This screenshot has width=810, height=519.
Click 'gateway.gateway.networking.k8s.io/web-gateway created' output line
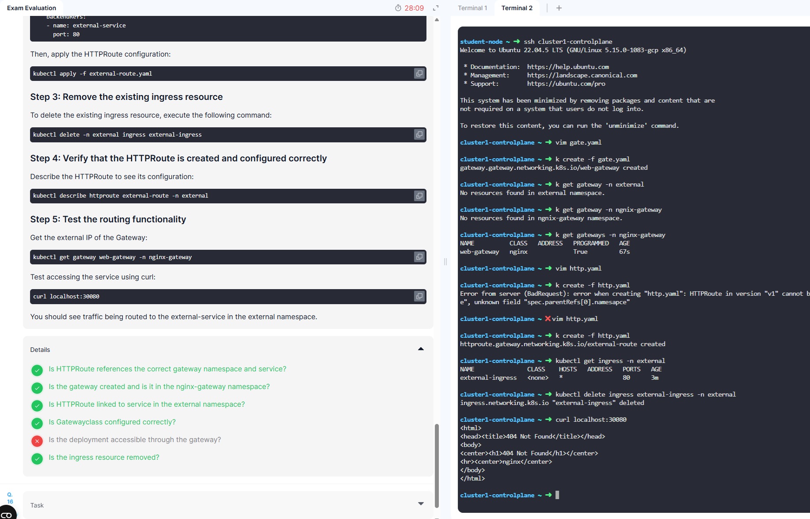click(554, 168)
